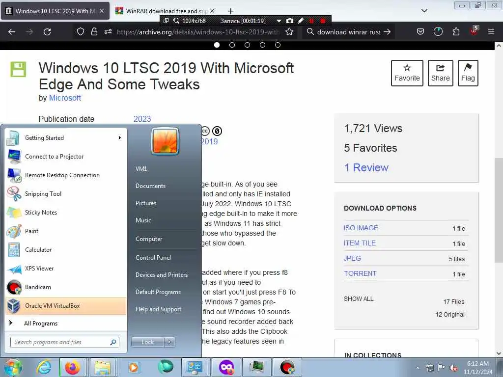Launch XPS Viewer

point(66,269)
